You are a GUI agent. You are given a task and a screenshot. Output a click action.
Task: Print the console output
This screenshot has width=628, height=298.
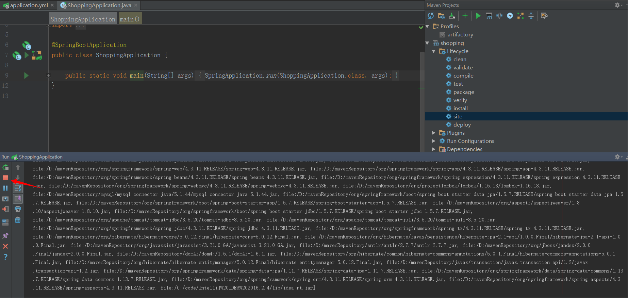tap(18, 209)
